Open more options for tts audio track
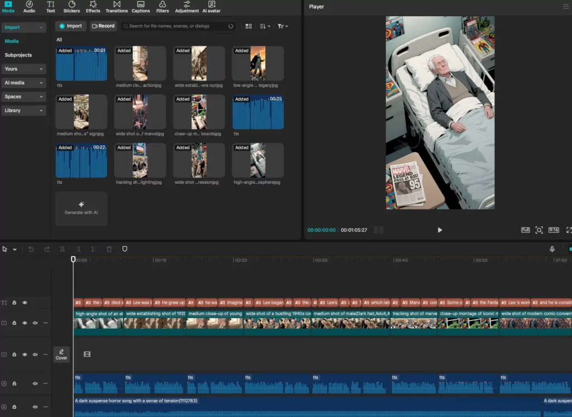 click(46, 383)
